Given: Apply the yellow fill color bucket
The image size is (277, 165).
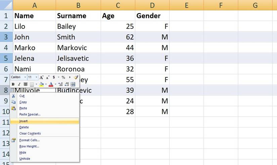Looking at the screenshot, I should click(42, 84).
